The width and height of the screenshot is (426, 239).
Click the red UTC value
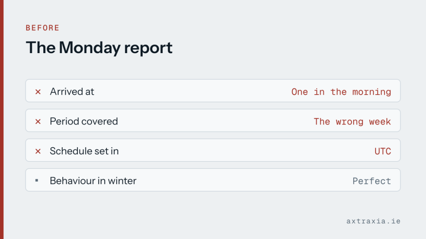point(383,151)
